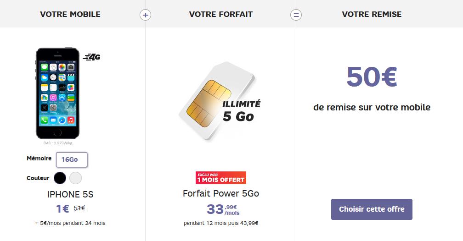Click the Exclu Web 1 mois offert badge
The image size is (463, 241).
tap(221, 178)
